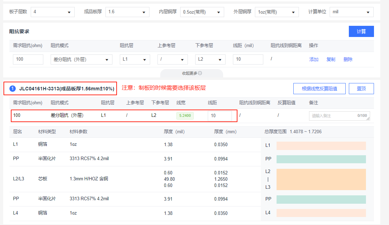Open the 板子层数 dropdown showing 4
Viewport: 389px width, 225px height.
click(53, 12)
